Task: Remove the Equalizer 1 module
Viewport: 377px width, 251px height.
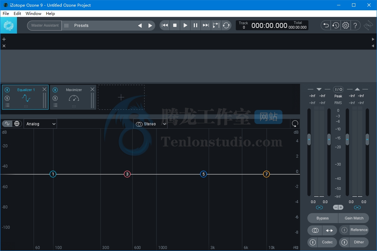Action: point(44,89)
